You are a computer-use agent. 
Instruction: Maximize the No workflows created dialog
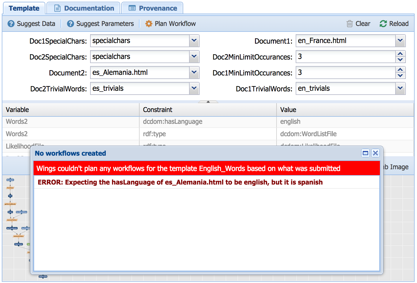(x=365, y=153)
